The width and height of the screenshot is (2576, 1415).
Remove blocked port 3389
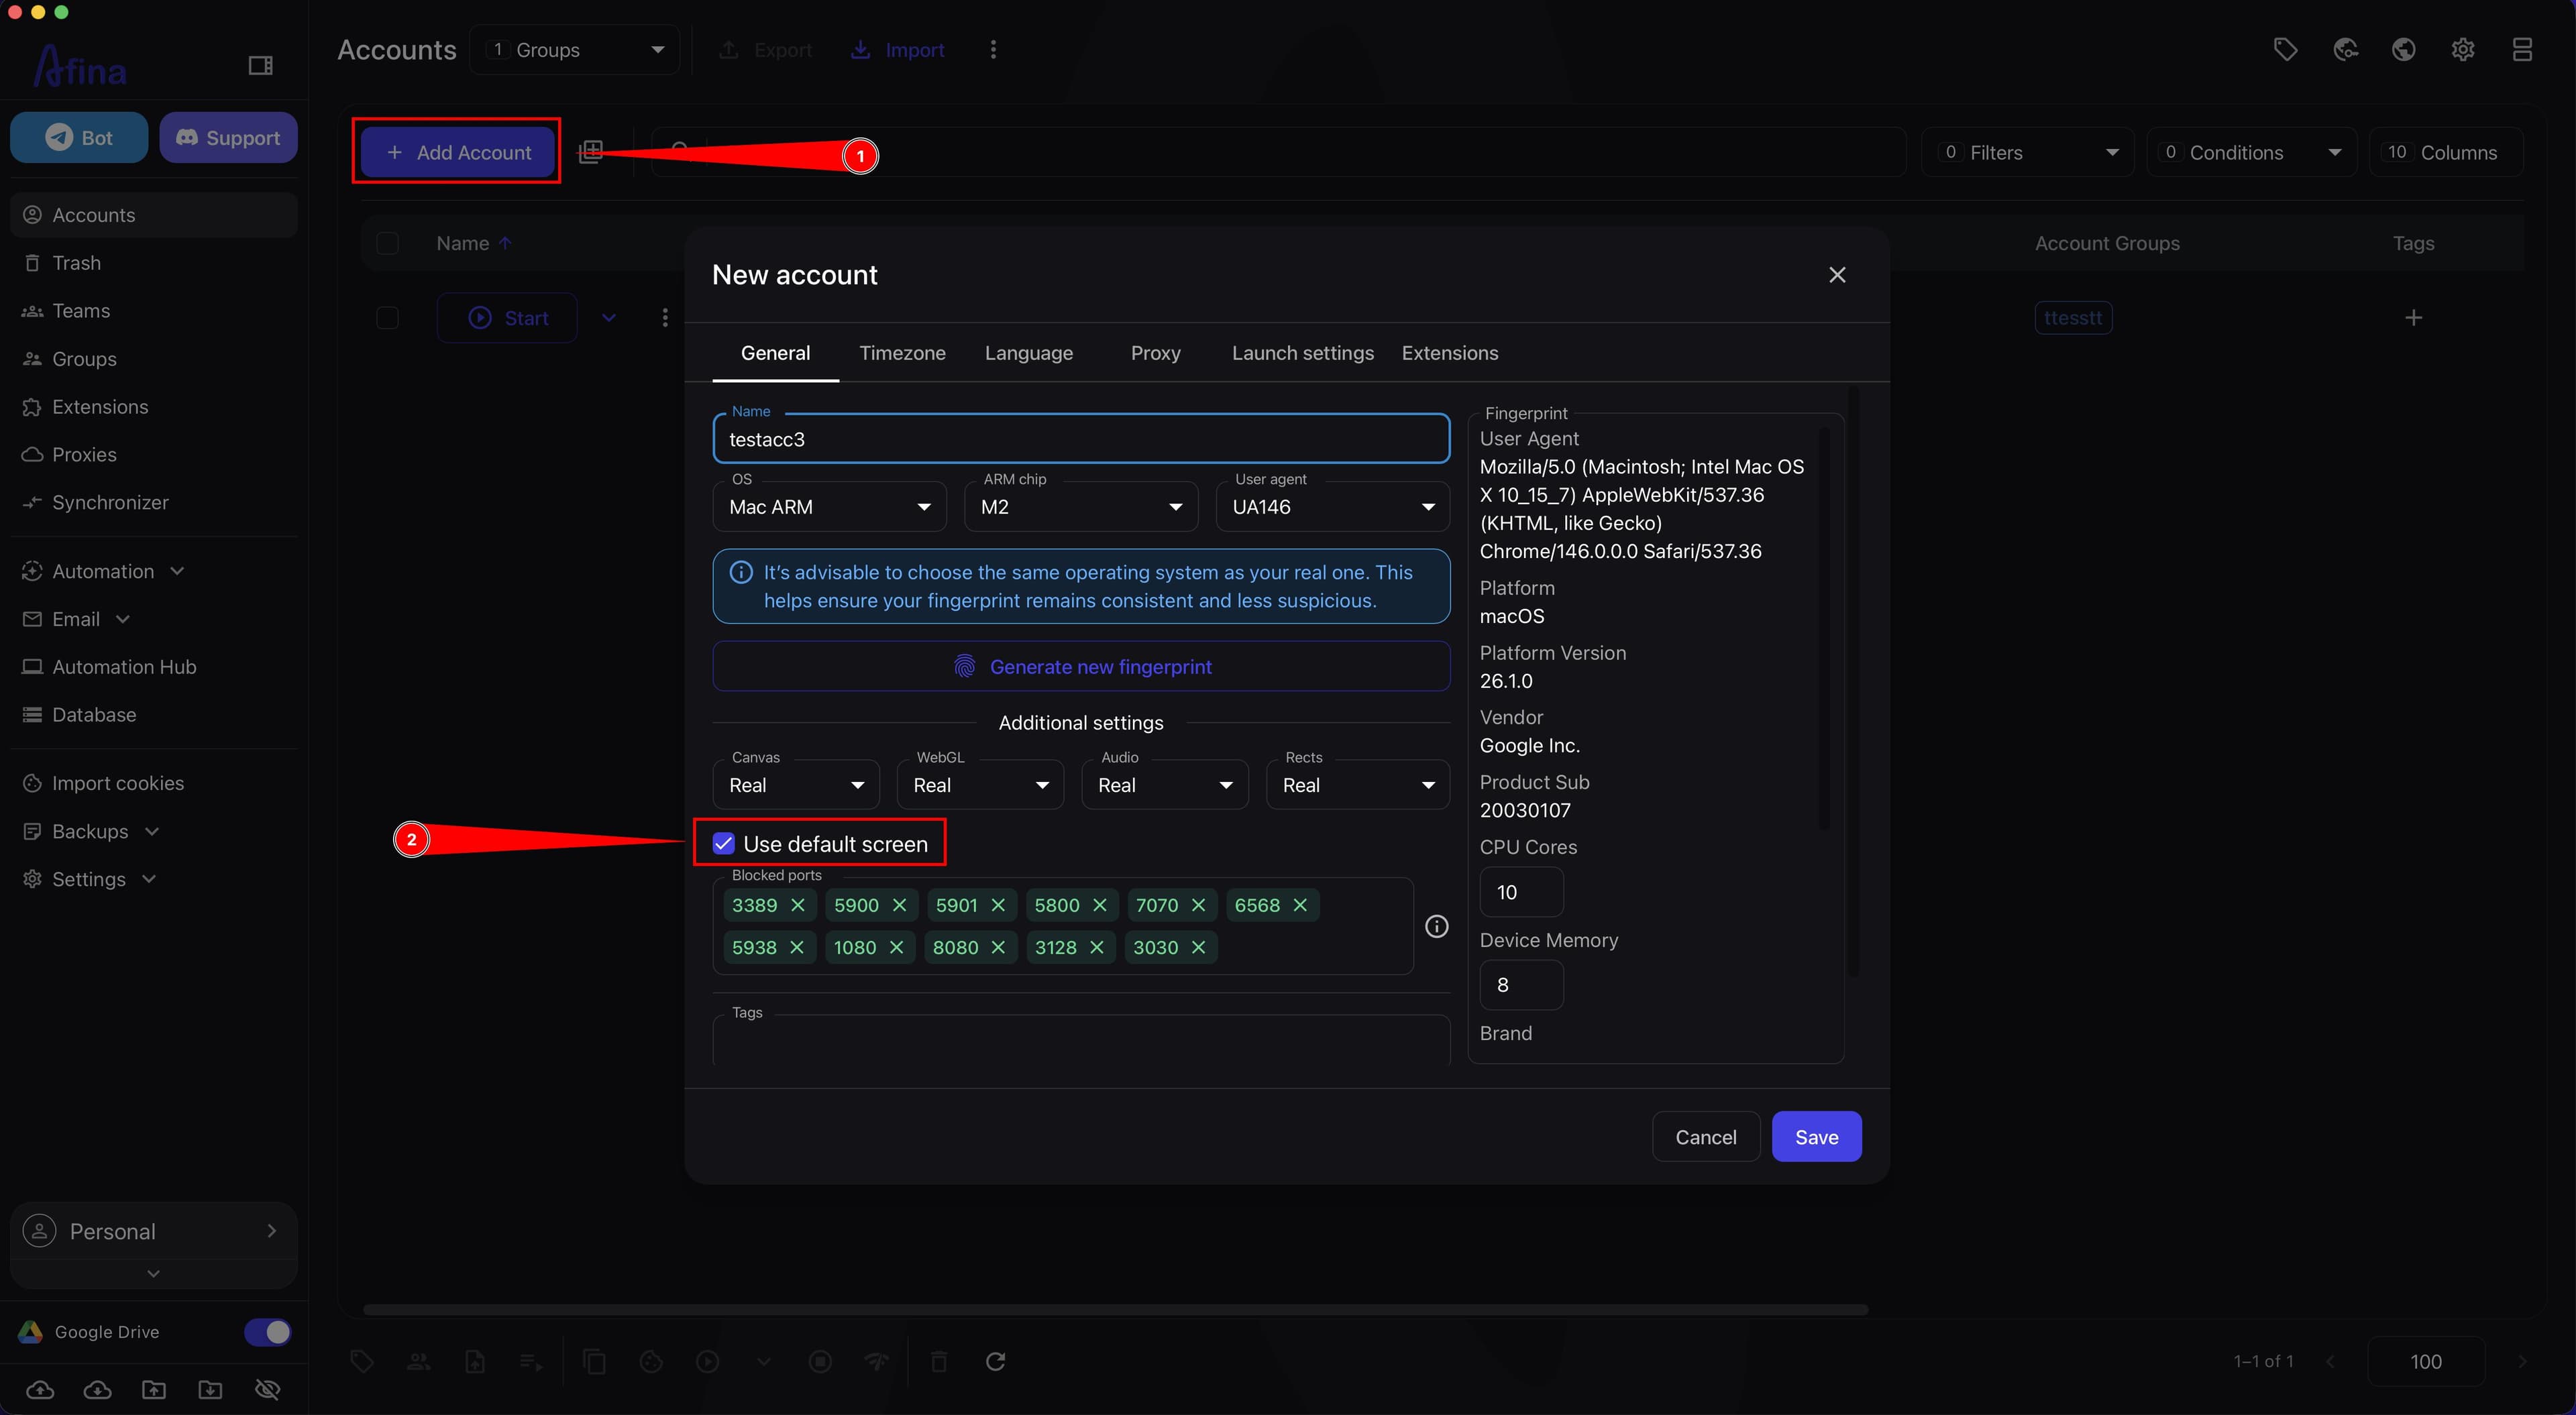798,905
